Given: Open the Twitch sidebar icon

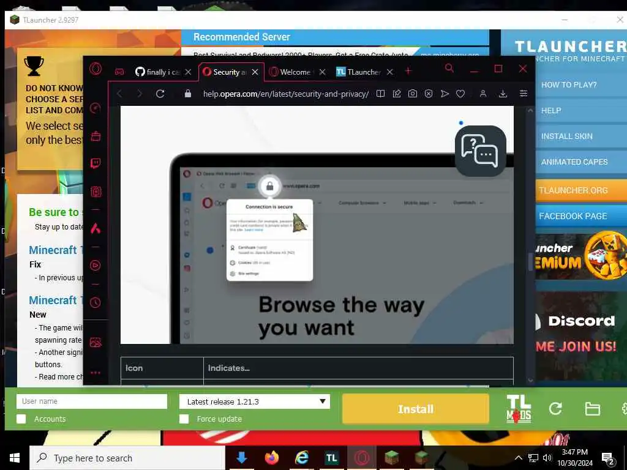Looking at the screenshot, I should point(96,163).
